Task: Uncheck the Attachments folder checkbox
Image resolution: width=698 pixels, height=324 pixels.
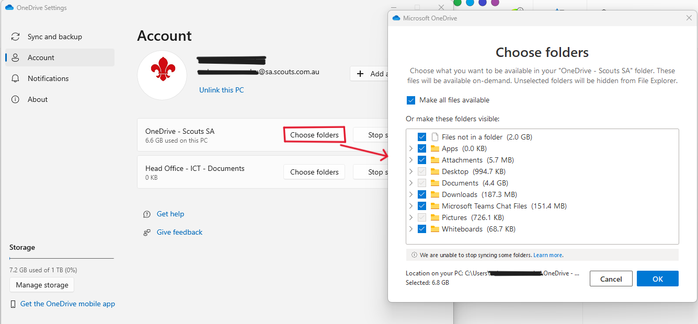Action: 422,160
